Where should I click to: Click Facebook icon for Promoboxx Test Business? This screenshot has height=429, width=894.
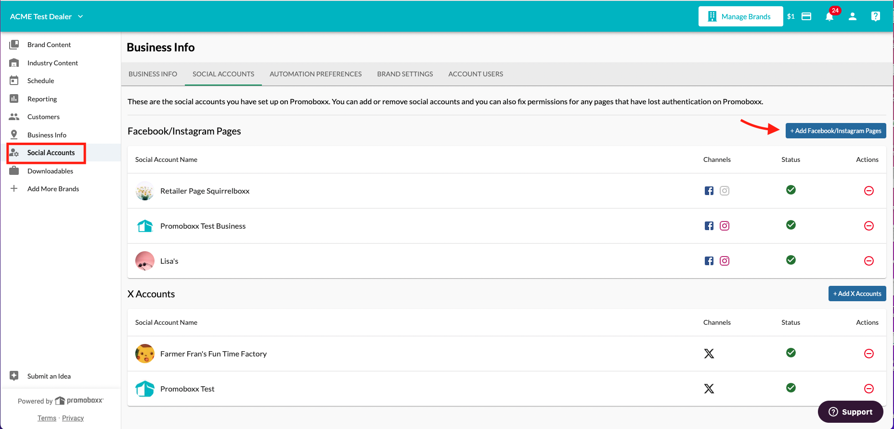coord(709,226)
